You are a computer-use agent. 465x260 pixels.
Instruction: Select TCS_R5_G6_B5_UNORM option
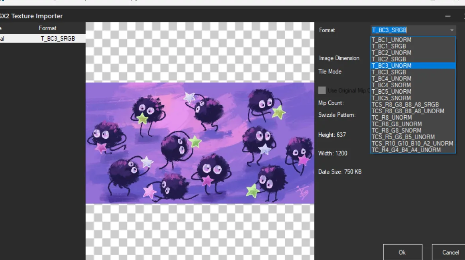point(403,137)
